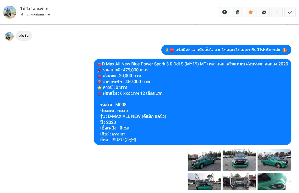Open the open-tailgate cargo bed photo
Viewport: 299px width, 193px height.
click(x=239, y=181)
